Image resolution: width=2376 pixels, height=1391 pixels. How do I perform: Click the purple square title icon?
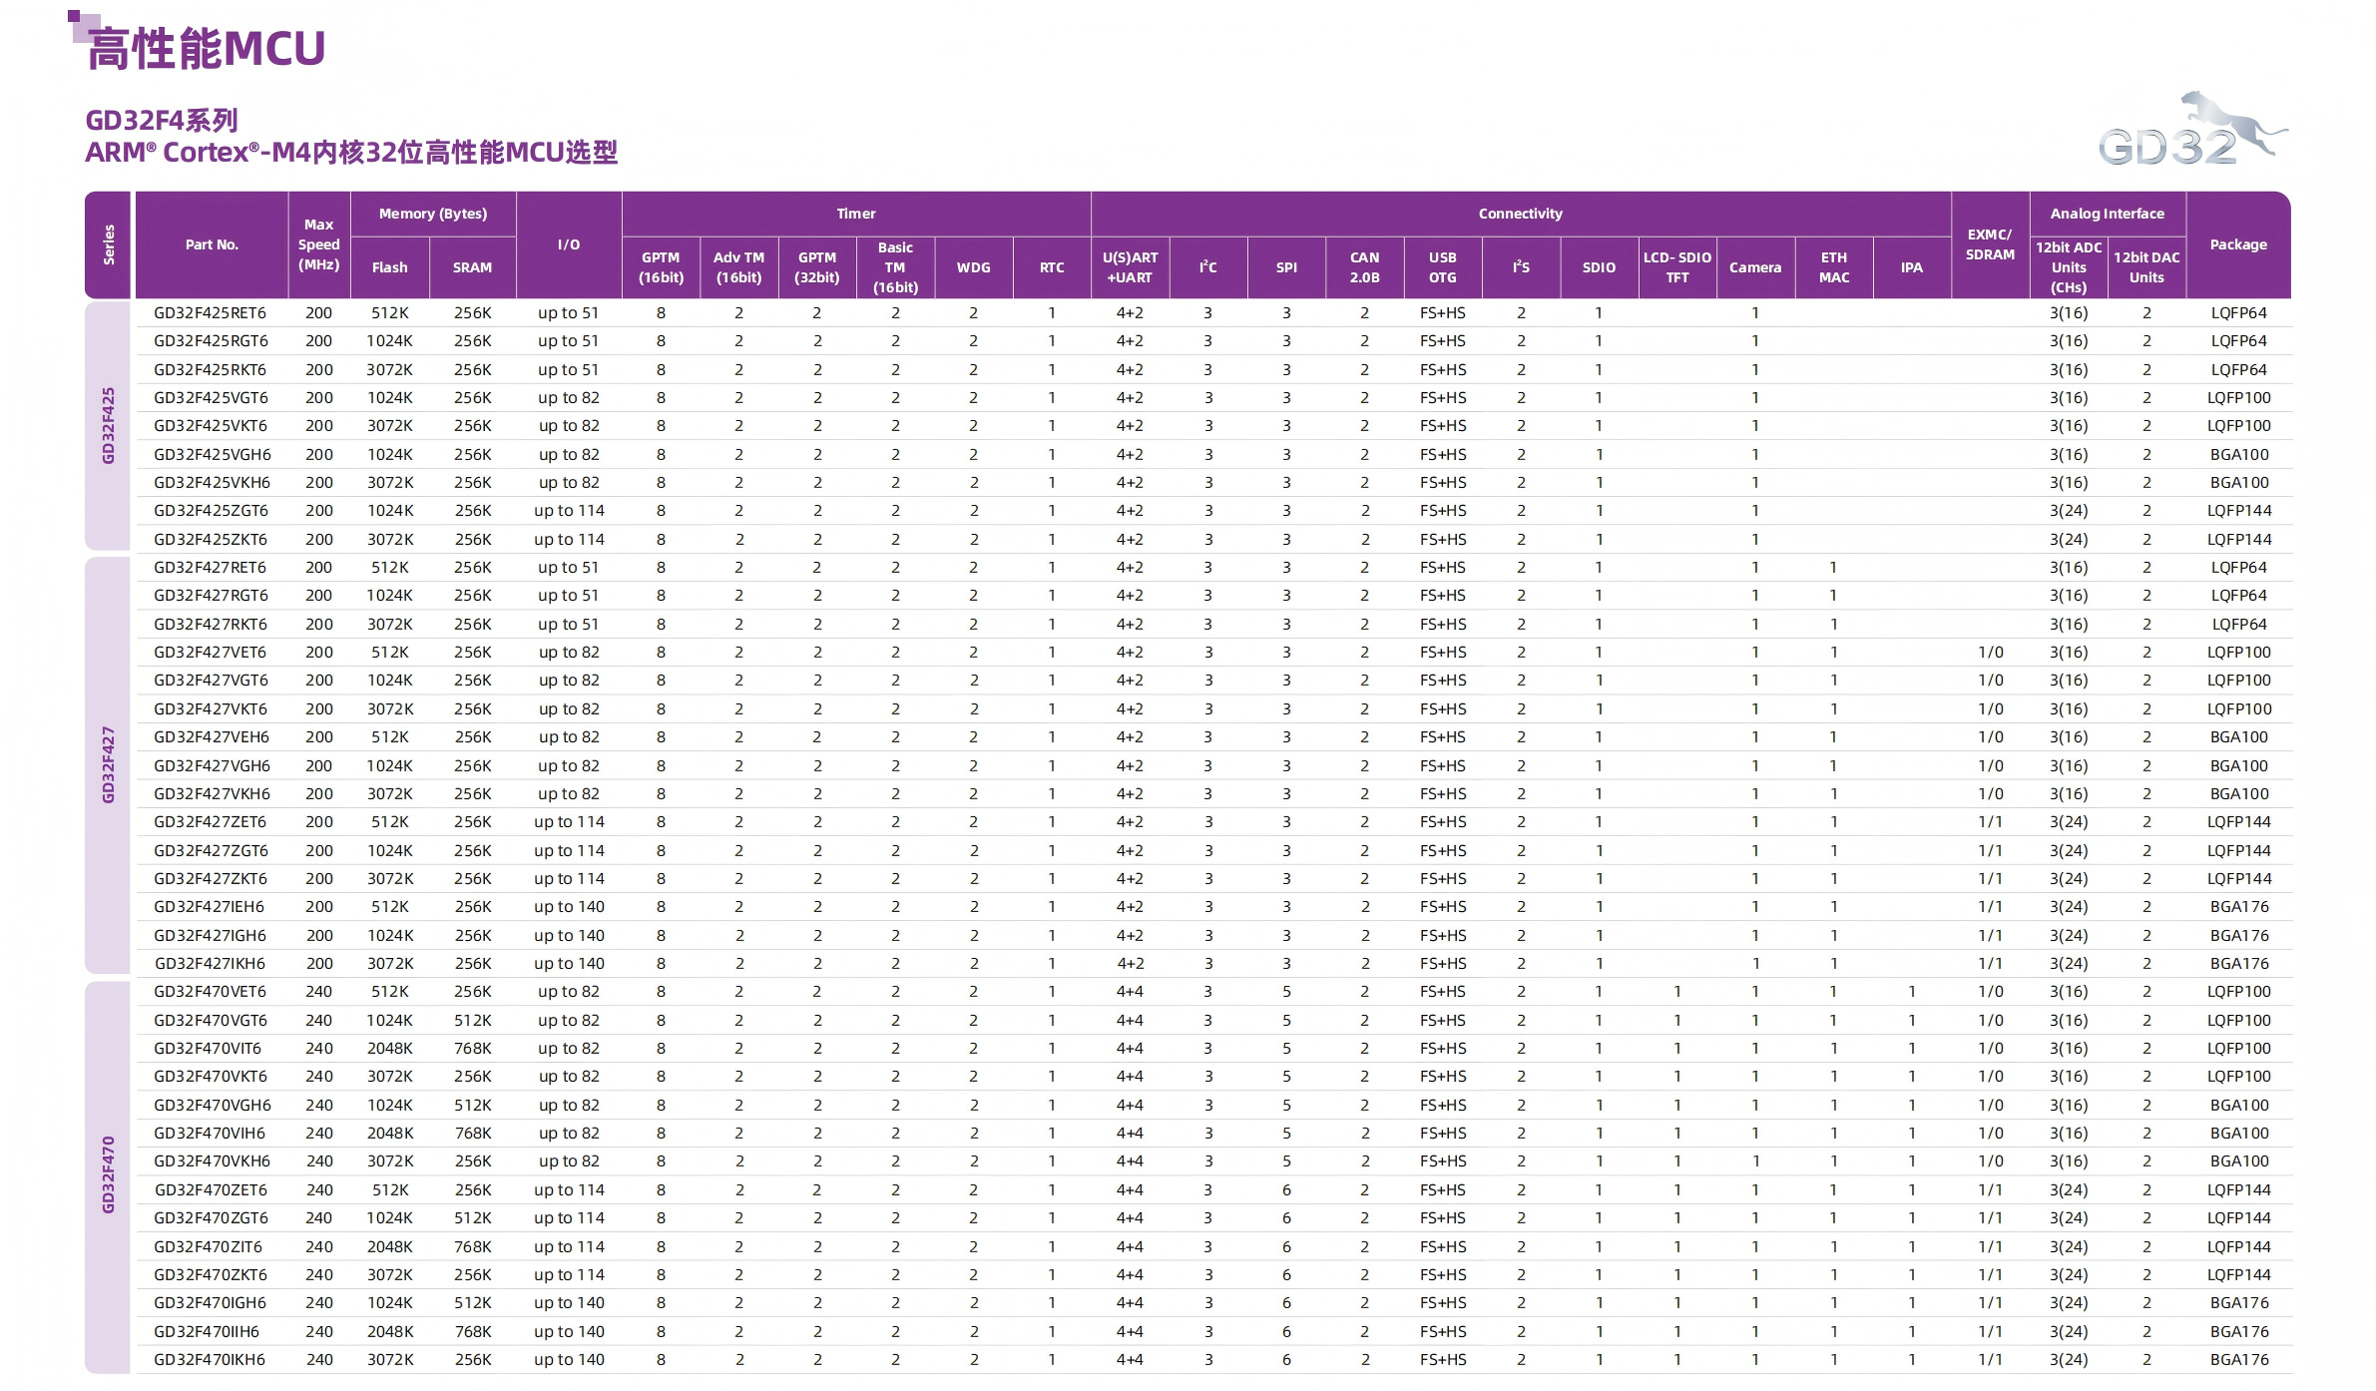82,24
